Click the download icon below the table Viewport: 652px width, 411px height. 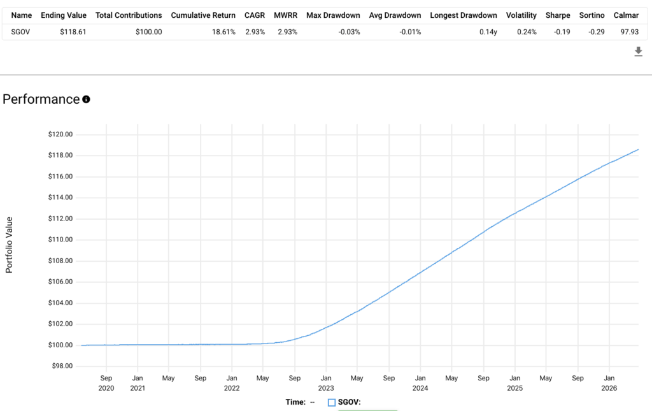pyautogui.click(x=638, y=52)
